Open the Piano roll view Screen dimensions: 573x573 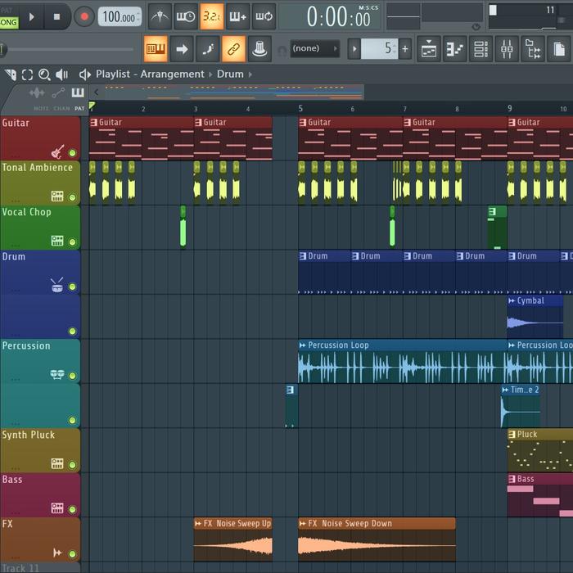[455, 49]
